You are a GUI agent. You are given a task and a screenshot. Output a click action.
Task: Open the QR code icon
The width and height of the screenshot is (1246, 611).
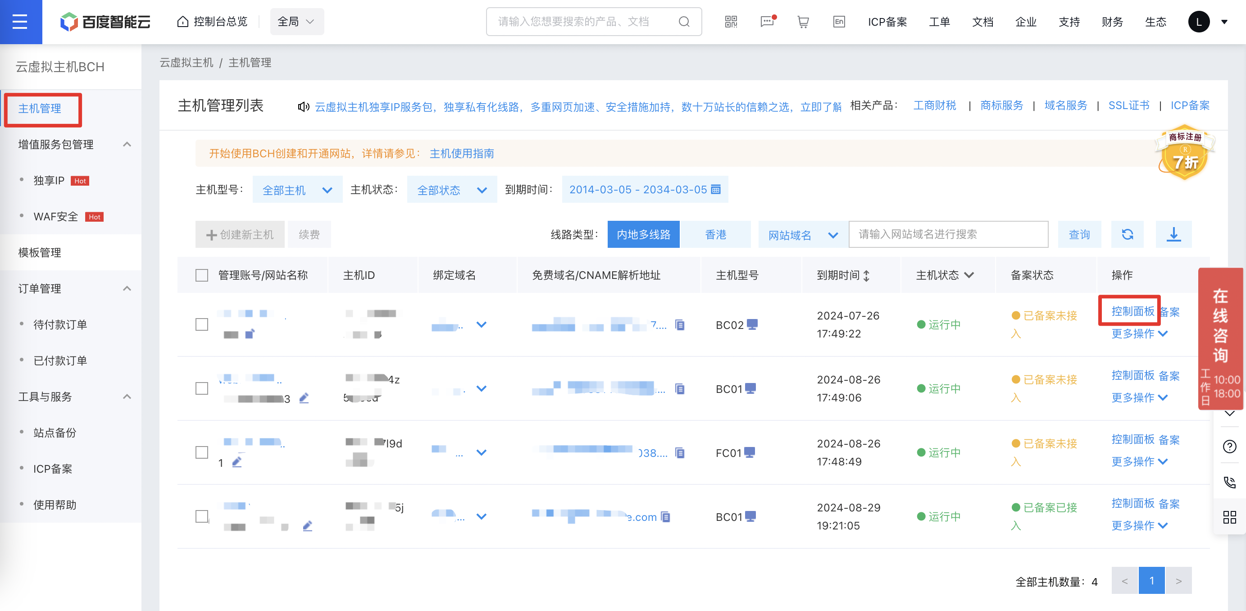click(731, 22)
